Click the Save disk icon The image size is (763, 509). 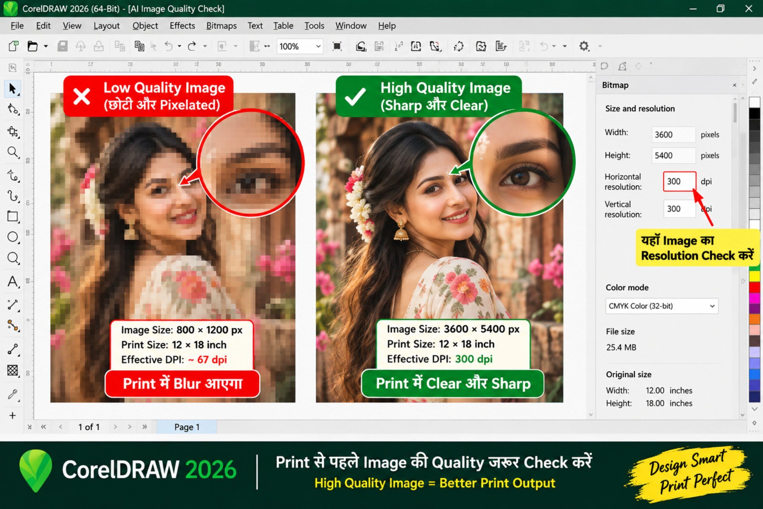(x=62, y=46)
